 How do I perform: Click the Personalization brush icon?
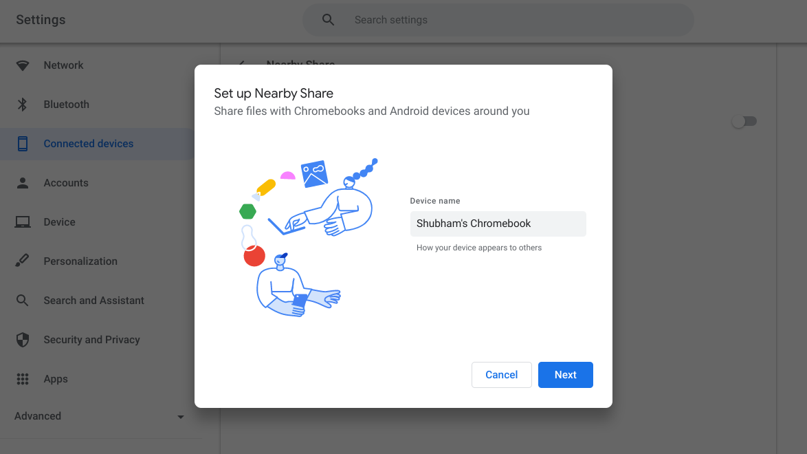coord(23,261)
